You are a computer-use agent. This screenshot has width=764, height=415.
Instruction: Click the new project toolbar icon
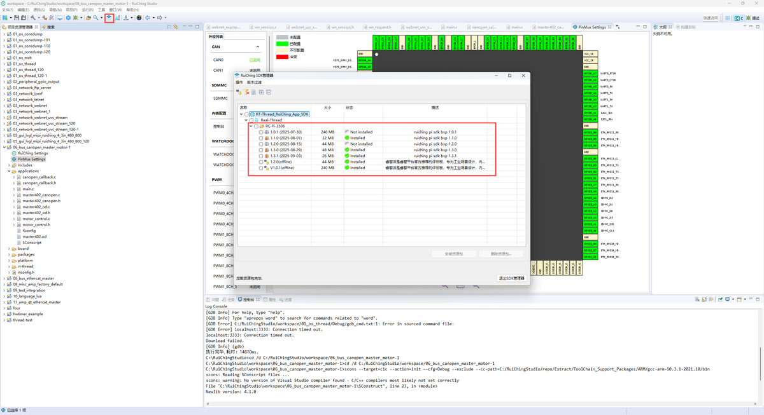coord(5,18)
